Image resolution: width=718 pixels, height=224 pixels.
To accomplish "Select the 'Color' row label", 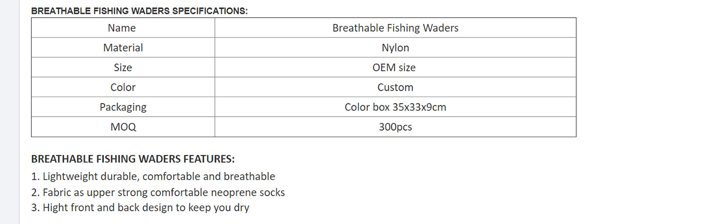I will (x=123, y=87).
